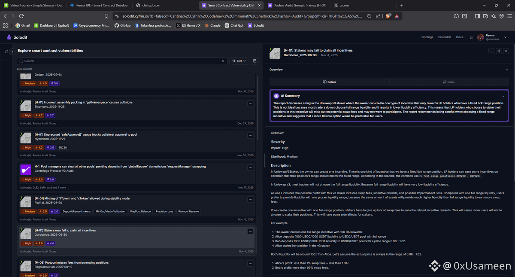Select the Details tab
The image size is (515, 277).
coord(330,82)
